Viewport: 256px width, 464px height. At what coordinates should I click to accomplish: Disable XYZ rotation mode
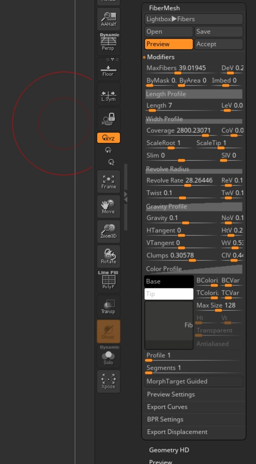(108, 138)
